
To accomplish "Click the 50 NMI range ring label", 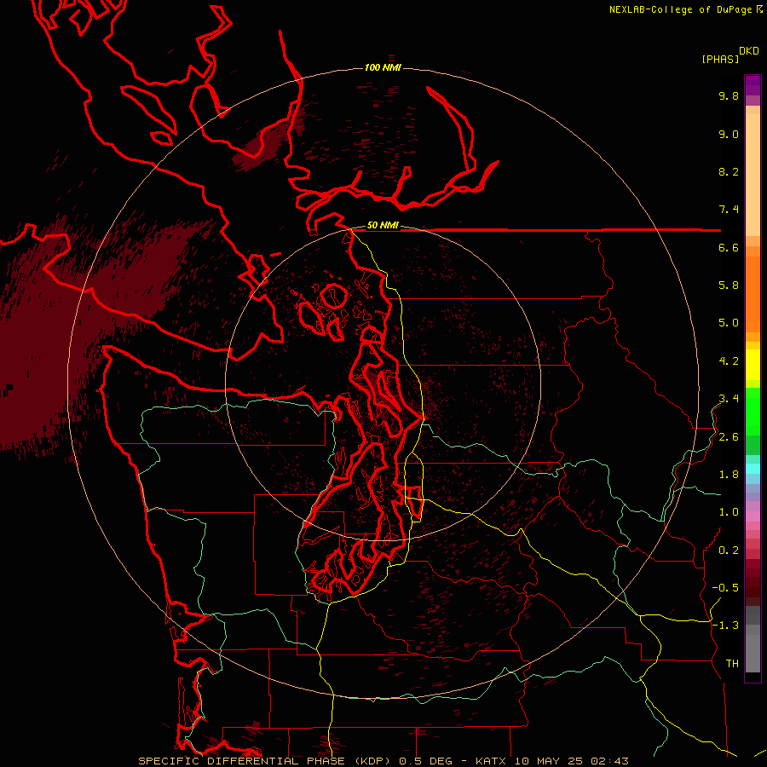I will (383, 226).
